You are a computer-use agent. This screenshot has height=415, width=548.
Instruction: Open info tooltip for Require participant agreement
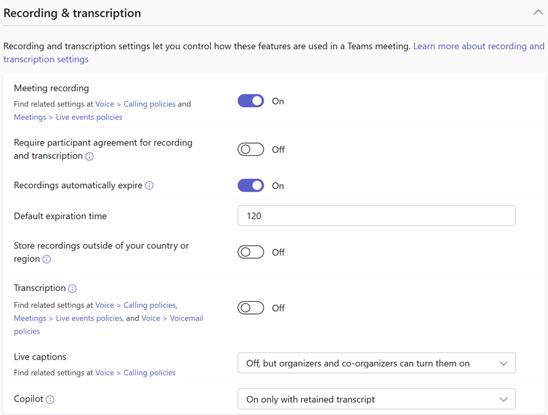click(90, 156)
